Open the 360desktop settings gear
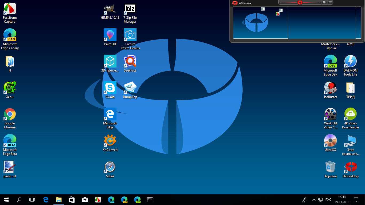Screen dimensions: 365x205 [x=324, y=2]
